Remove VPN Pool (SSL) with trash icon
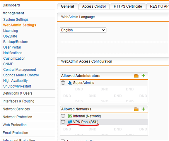The image size is (169, 141). pos(63,122)
